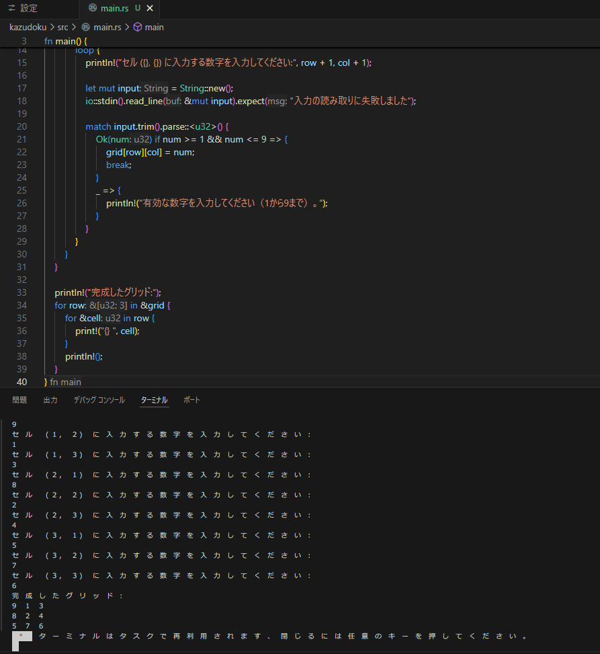This screenshot has height=654, width=600.
Task: Click the Rust icon in the breadcrumb path
Action: pos(85,27)
